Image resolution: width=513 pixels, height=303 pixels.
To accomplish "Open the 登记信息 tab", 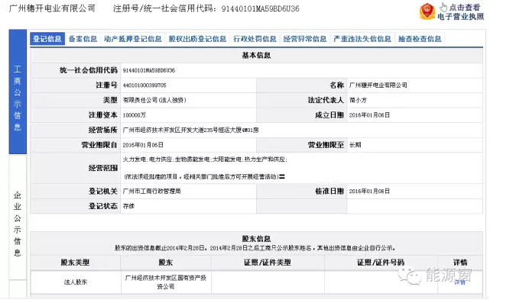I will [x=47, y=39].
